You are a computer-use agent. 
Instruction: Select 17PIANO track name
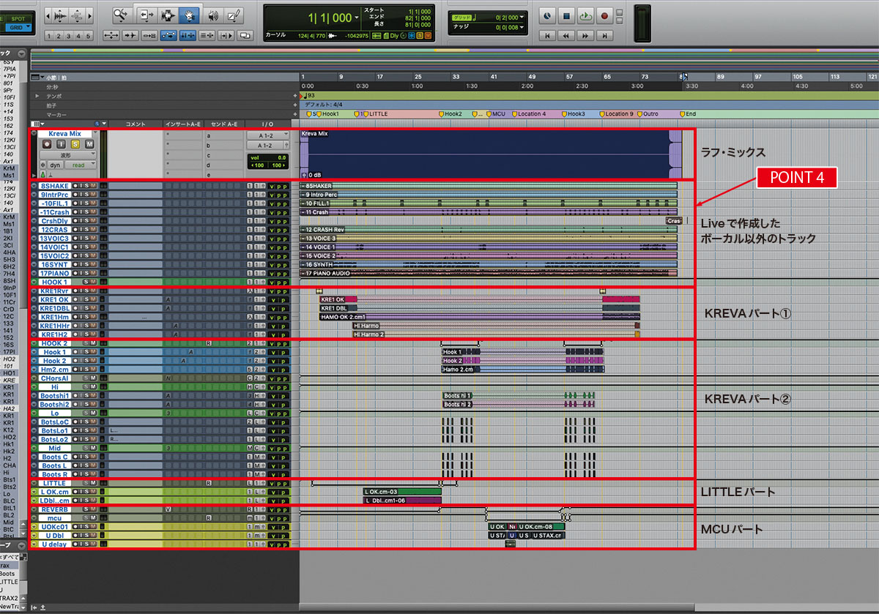point(54,273)
